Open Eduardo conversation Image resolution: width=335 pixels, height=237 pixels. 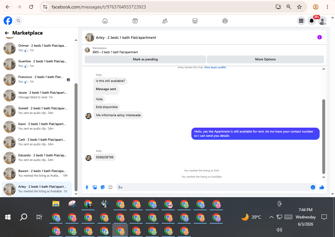37,158
